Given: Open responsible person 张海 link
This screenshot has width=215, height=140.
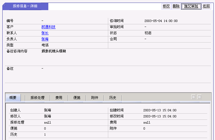Looking at the screenshot, I should (x=45, y=39).
